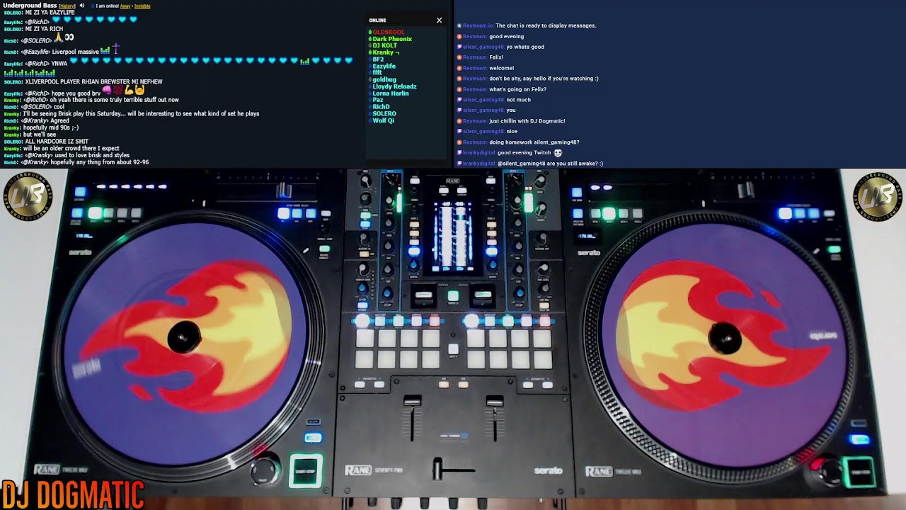
Task: Select user Lloydy Reloadz in the online list
Action: point(394,86)
